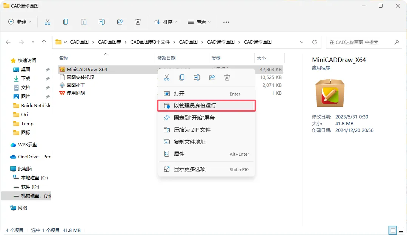Switch to details view in status bar
This screenshot has width=407, height=235.
393,230
